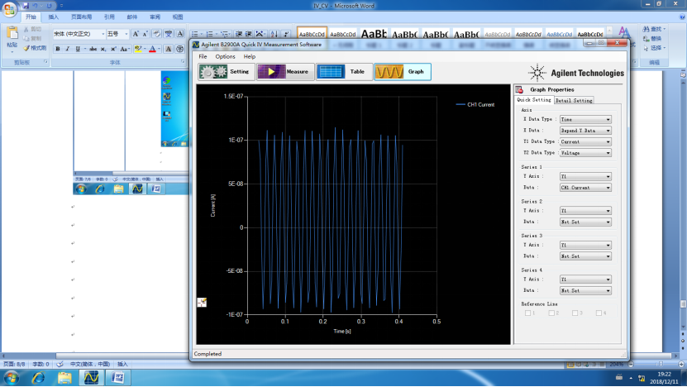Click the Graph view button
The width and height of the screenshot is (687, 387).
[x=403, y=71]
